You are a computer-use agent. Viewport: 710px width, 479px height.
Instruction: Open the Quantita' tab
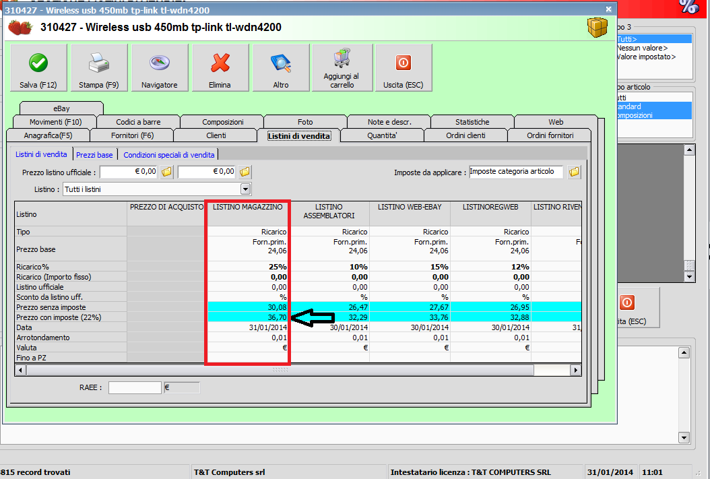(382, 135)
